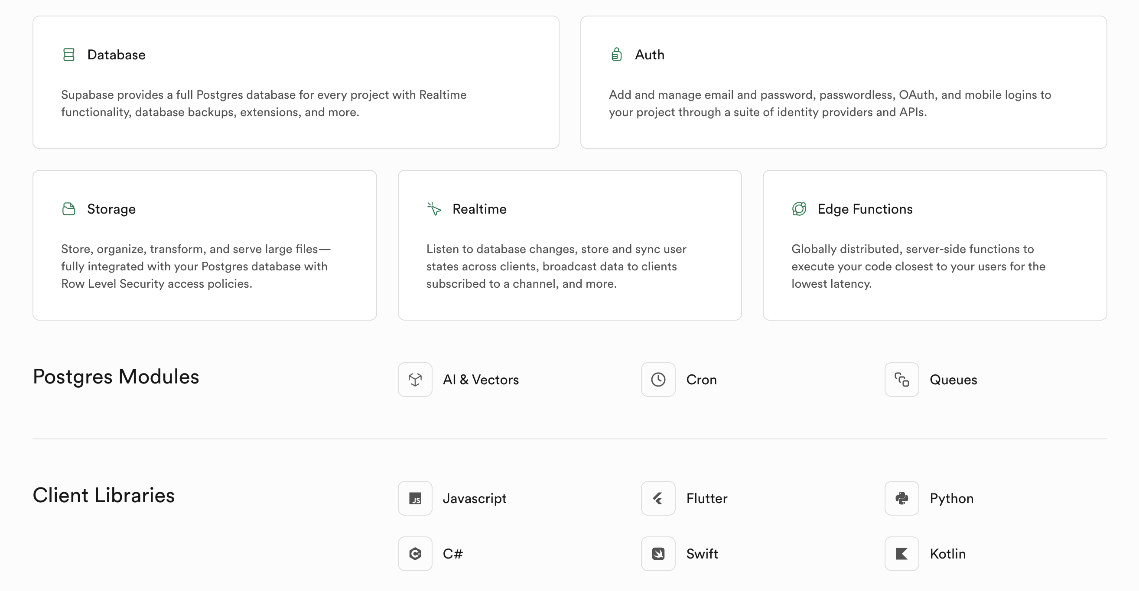Click the Flutter logo icon
The width and height of the screenshot is (1139, 591).
[658, 498]
